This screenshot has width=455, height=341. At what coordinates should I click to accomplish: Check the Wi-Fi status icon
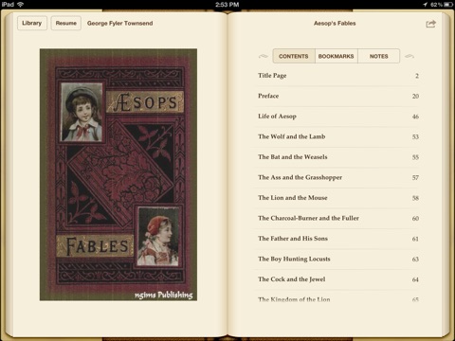[21, 5]
